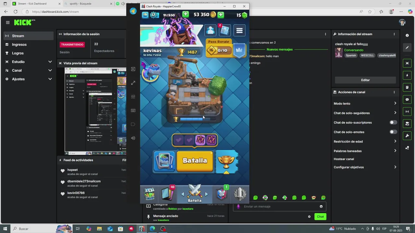Expand the Canal sidebar section
The width and height of the screenshot is (415, 233).
[29, 71]
